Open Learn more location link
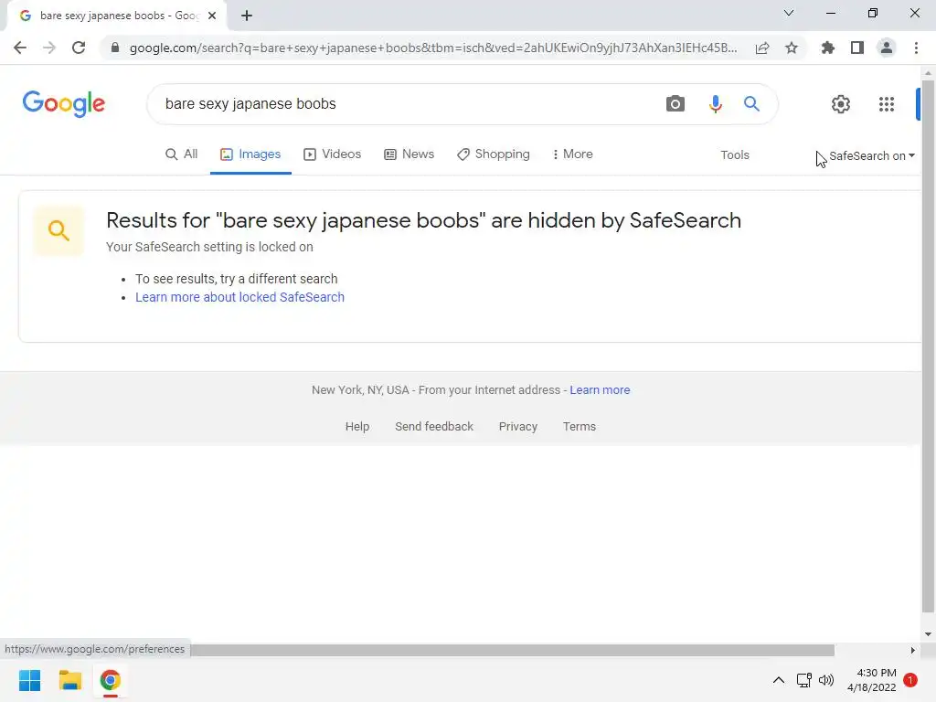Viewport: 936px width, 702px height. (600, 389)
